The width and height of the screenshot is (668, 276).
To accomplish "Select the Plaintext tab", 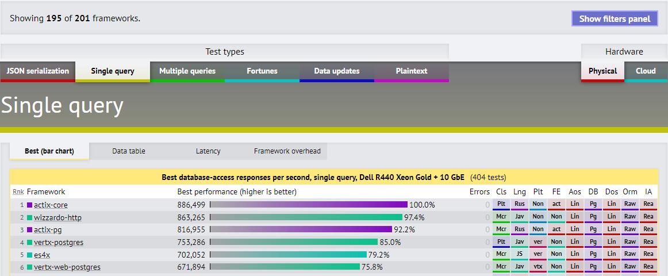I will click(x=412, y=71).
